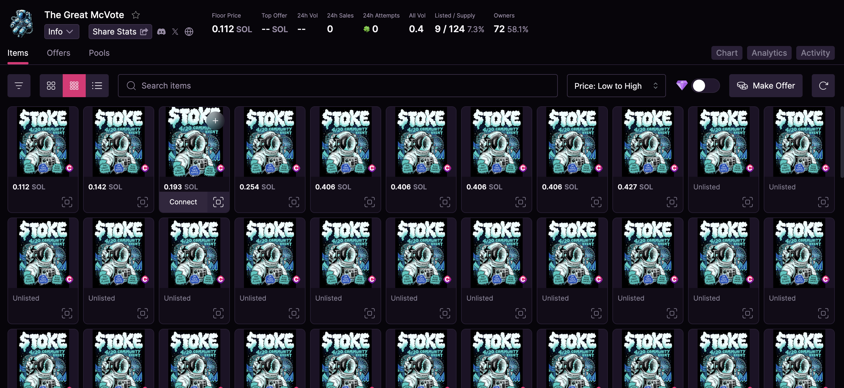This screenshot has height=388, width=844.
Task: Click the Make Offer button
Action: pos(765,85)
